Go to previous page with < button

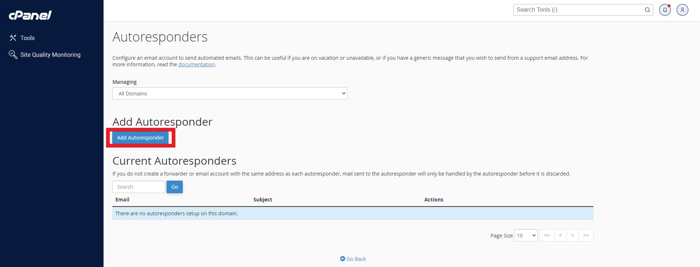click(x=560, y=235)
